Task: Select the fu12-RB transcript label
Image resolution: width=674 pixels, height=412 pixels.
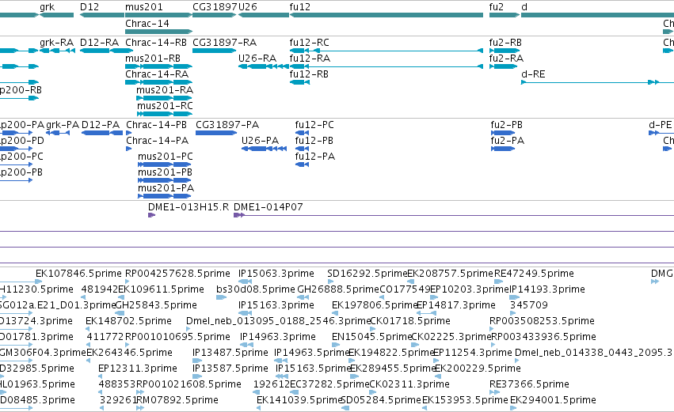Action: [309, 74]
